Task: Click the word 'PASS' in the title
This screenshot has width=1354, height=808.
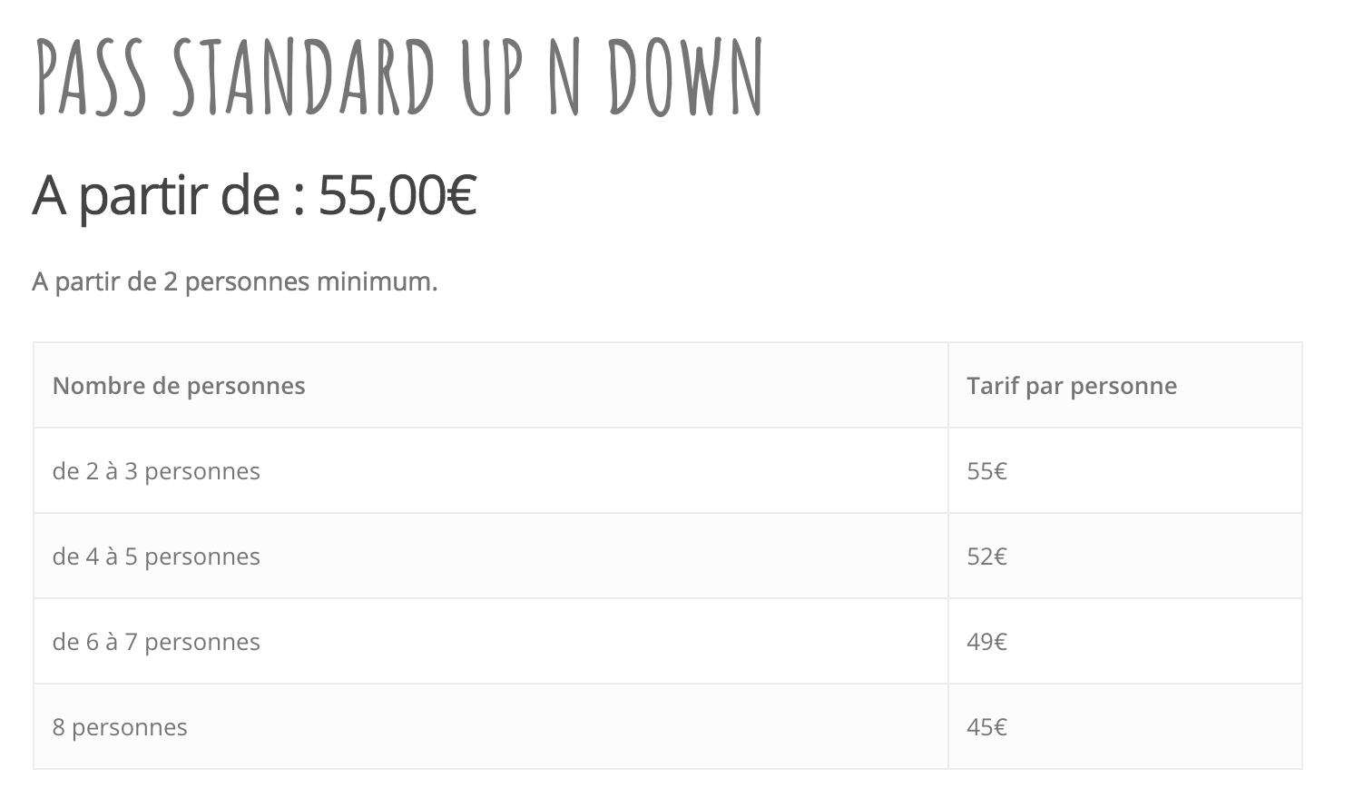Action: click(x=90, y=78)
